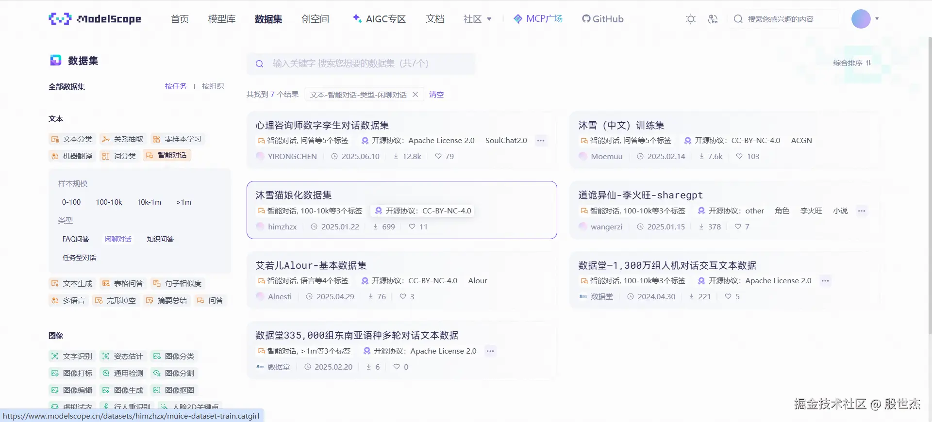Expand more tags on 数据堂335,000组 card

click(490, 351)
